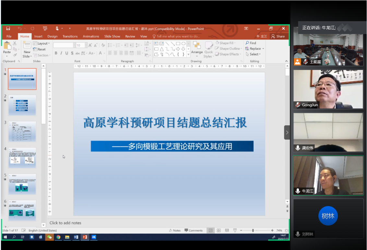Click the Find icon in Editing group
The width and height of the screenshot is (367, 250).
point(251,43)
